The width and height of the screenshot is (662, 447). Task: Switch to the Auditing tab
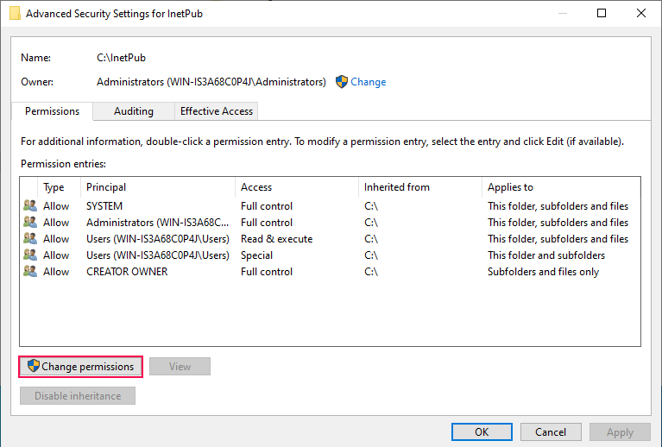(134, 111)
